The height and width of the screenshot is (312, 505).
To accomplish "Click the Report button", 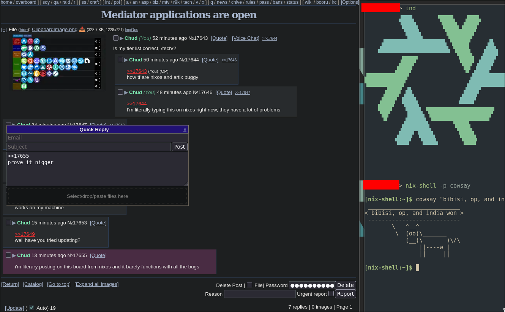I will pyautogui.click(x=345, y=294).
